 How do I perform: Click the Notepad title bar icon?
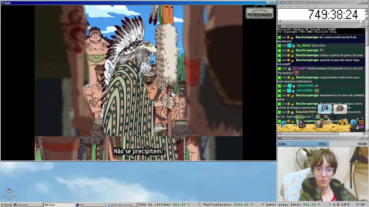(x=279, y=3)
